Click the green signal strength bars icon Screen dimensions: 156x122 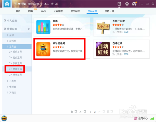tap(152, 119)
